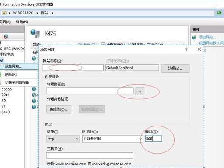This screenshot has width=224, height=168.
Task: Select the 8443 site in tree
Action: click(6, 112)
